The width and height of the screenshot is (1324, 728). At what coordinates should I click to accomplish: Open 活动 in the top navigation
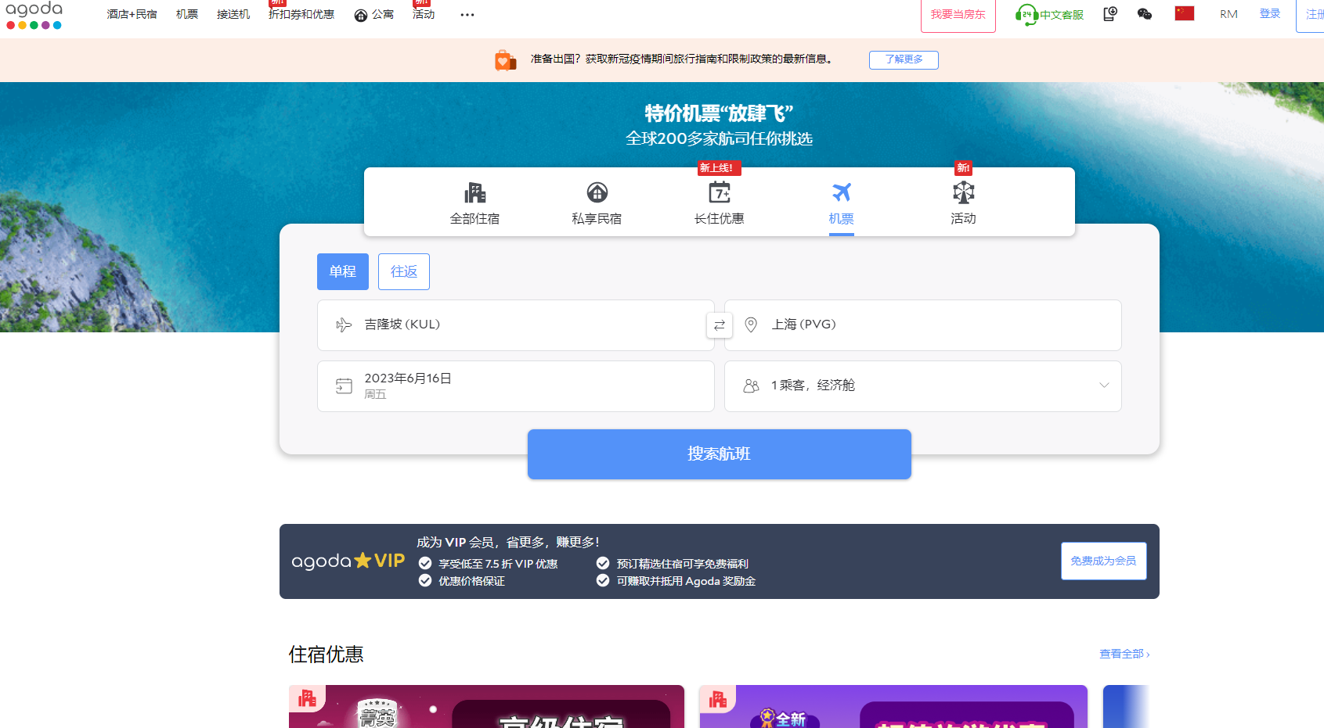tap(424, 15)
